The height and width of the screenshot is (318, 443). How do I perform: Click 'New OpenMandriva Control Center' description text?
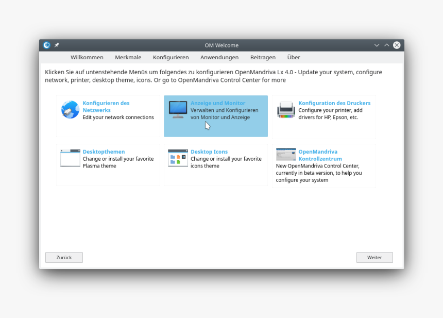point(319,173)
